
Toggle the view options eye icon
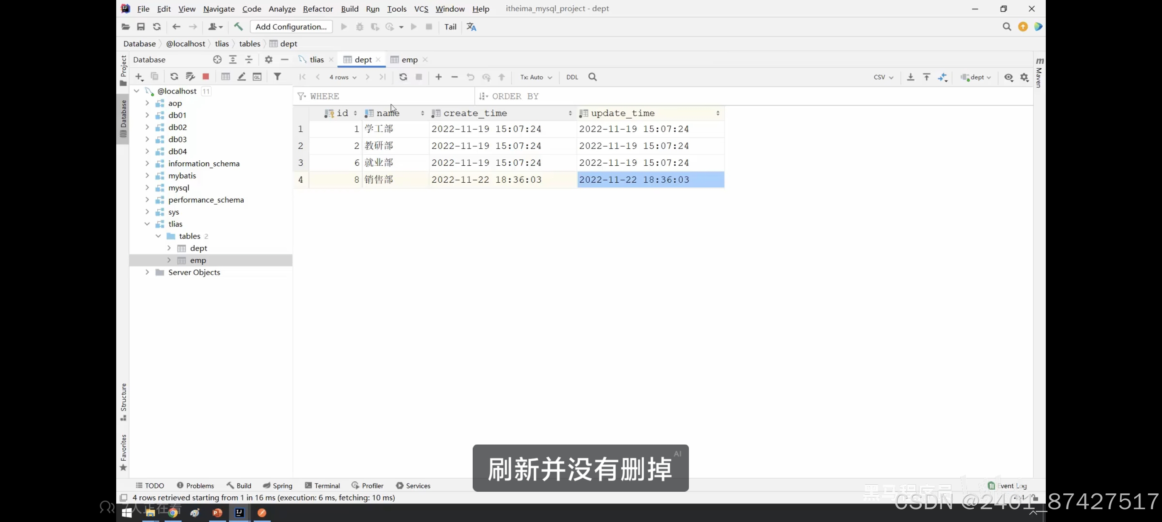click(x=1008, y=77)
